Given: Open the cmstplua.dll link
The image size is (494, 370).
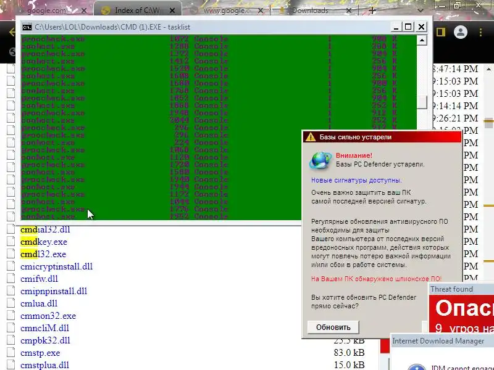Looking at the screenshot, I should coord(44,365).
